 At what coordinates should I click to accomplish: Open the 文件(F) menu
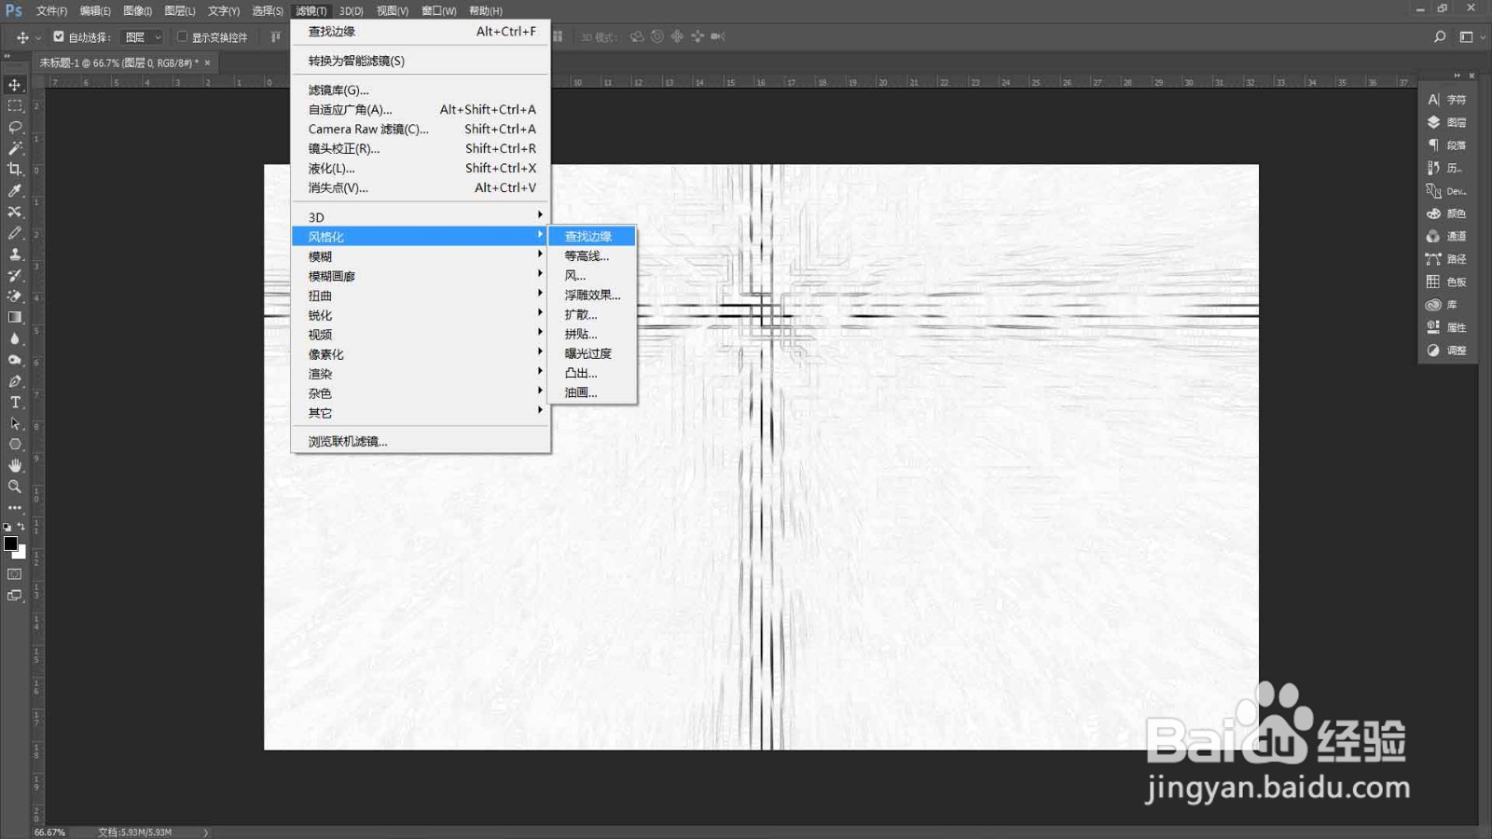[51, 11]
